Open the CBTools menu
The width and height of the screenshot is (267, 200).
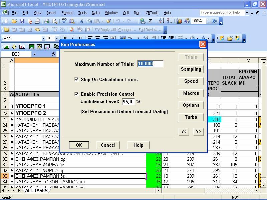[x=152, y=13]
